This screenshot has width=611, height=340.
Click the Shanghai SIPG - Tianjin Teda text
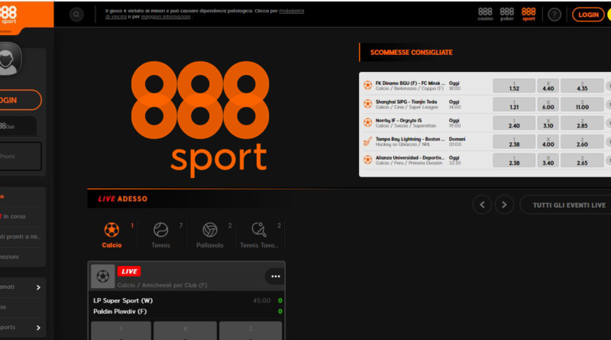tap(406, 102)
